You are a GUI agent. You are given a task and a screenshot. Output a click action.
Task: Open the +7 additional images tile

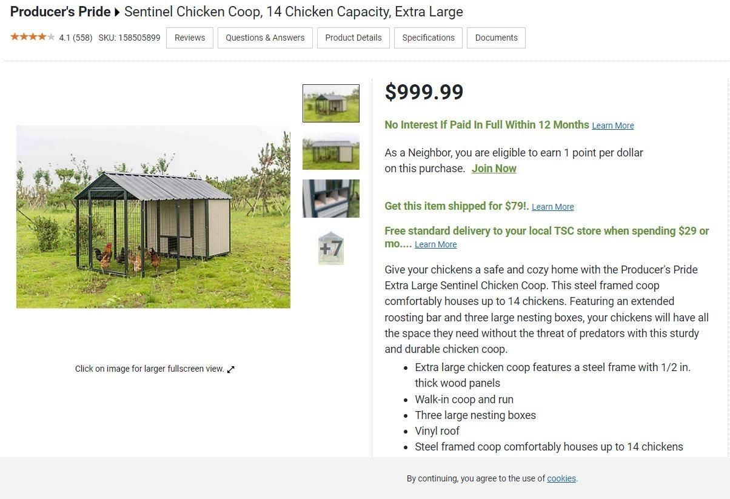(x=330, y=247)
